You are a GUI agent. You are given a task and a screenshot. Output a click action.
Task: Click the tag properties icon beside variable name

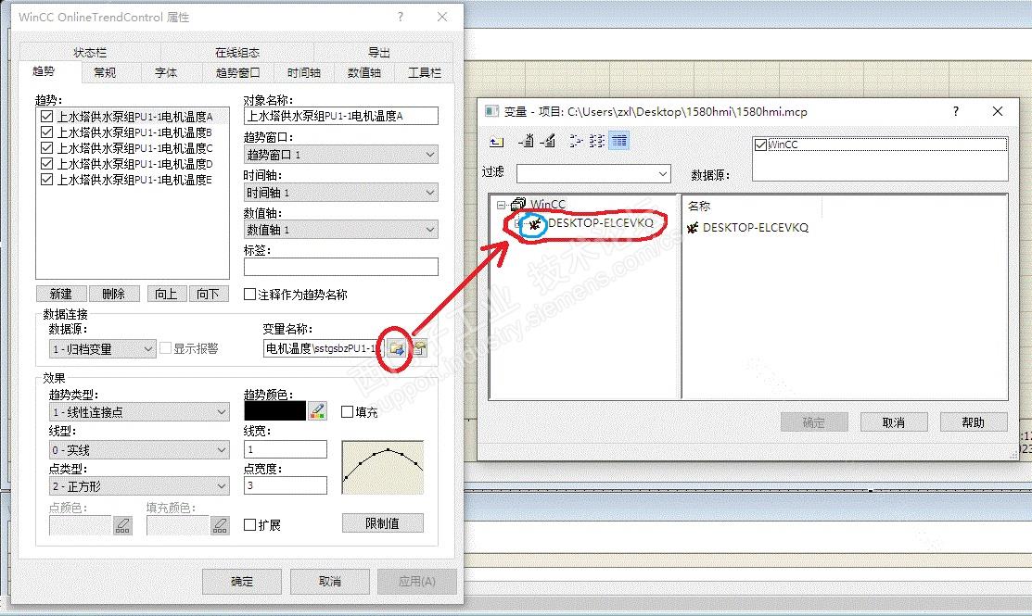[x=418, y=348]
